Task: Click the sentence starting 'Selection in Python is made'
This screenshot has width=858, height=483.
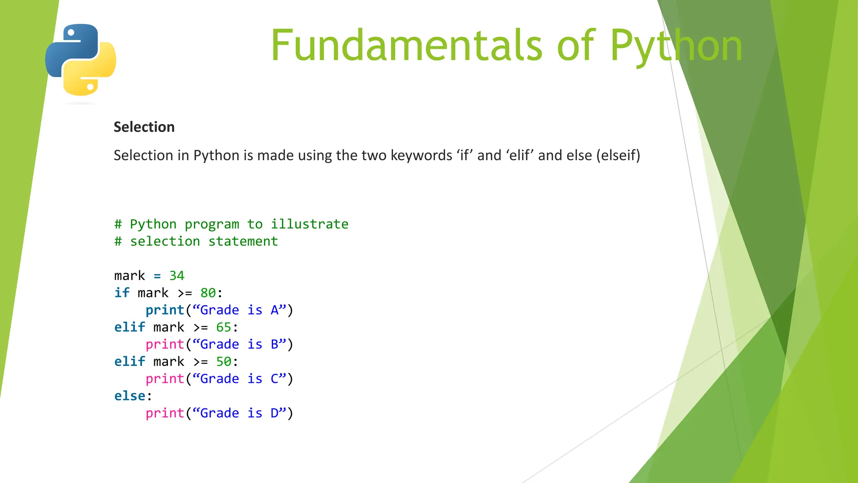Action: pos(377,156)
